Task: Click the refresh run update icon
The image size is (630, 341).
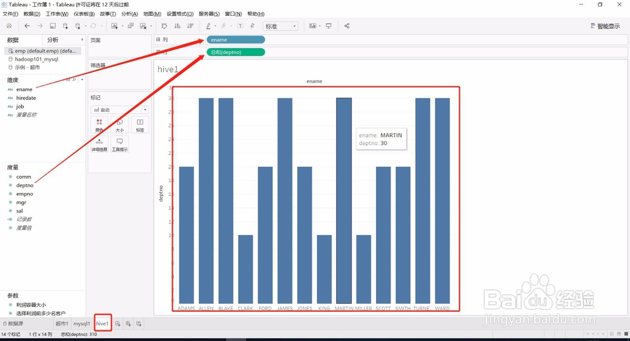Action: click(94, 26)
